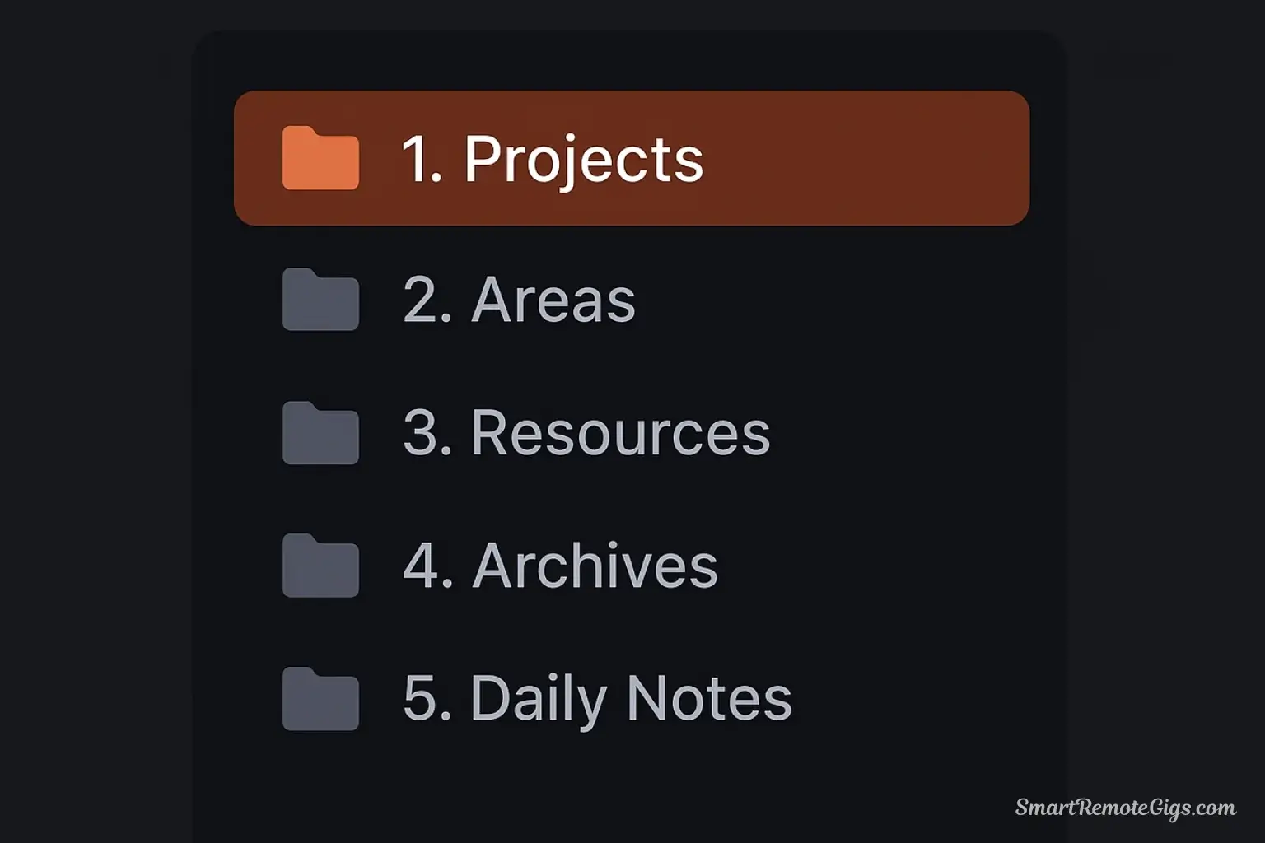The width and height of the screenshot is (1265, 843).
Task: Click the orange Projects folder icon
Action: [320, 159]
